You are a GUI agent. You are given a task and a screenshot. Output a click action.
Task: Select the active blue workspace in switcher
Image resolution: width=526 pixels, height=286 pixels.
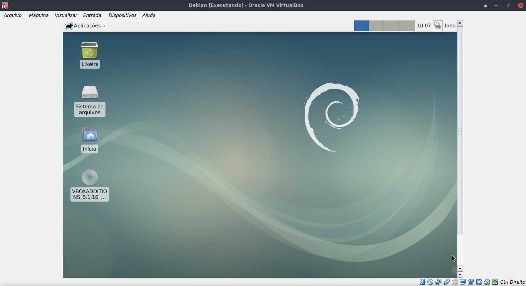pos(362,26)
